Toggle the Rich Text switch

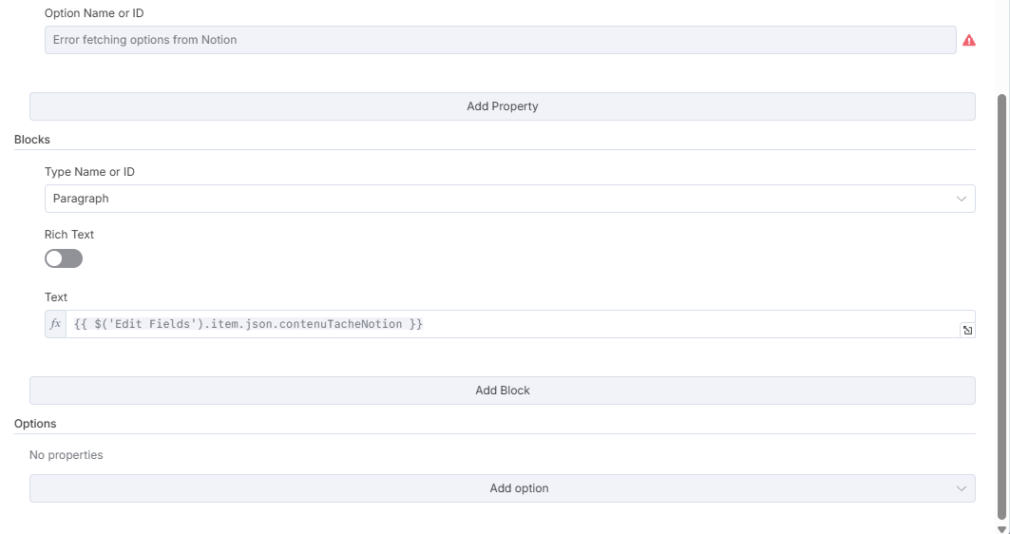click(x=64, y=258)
